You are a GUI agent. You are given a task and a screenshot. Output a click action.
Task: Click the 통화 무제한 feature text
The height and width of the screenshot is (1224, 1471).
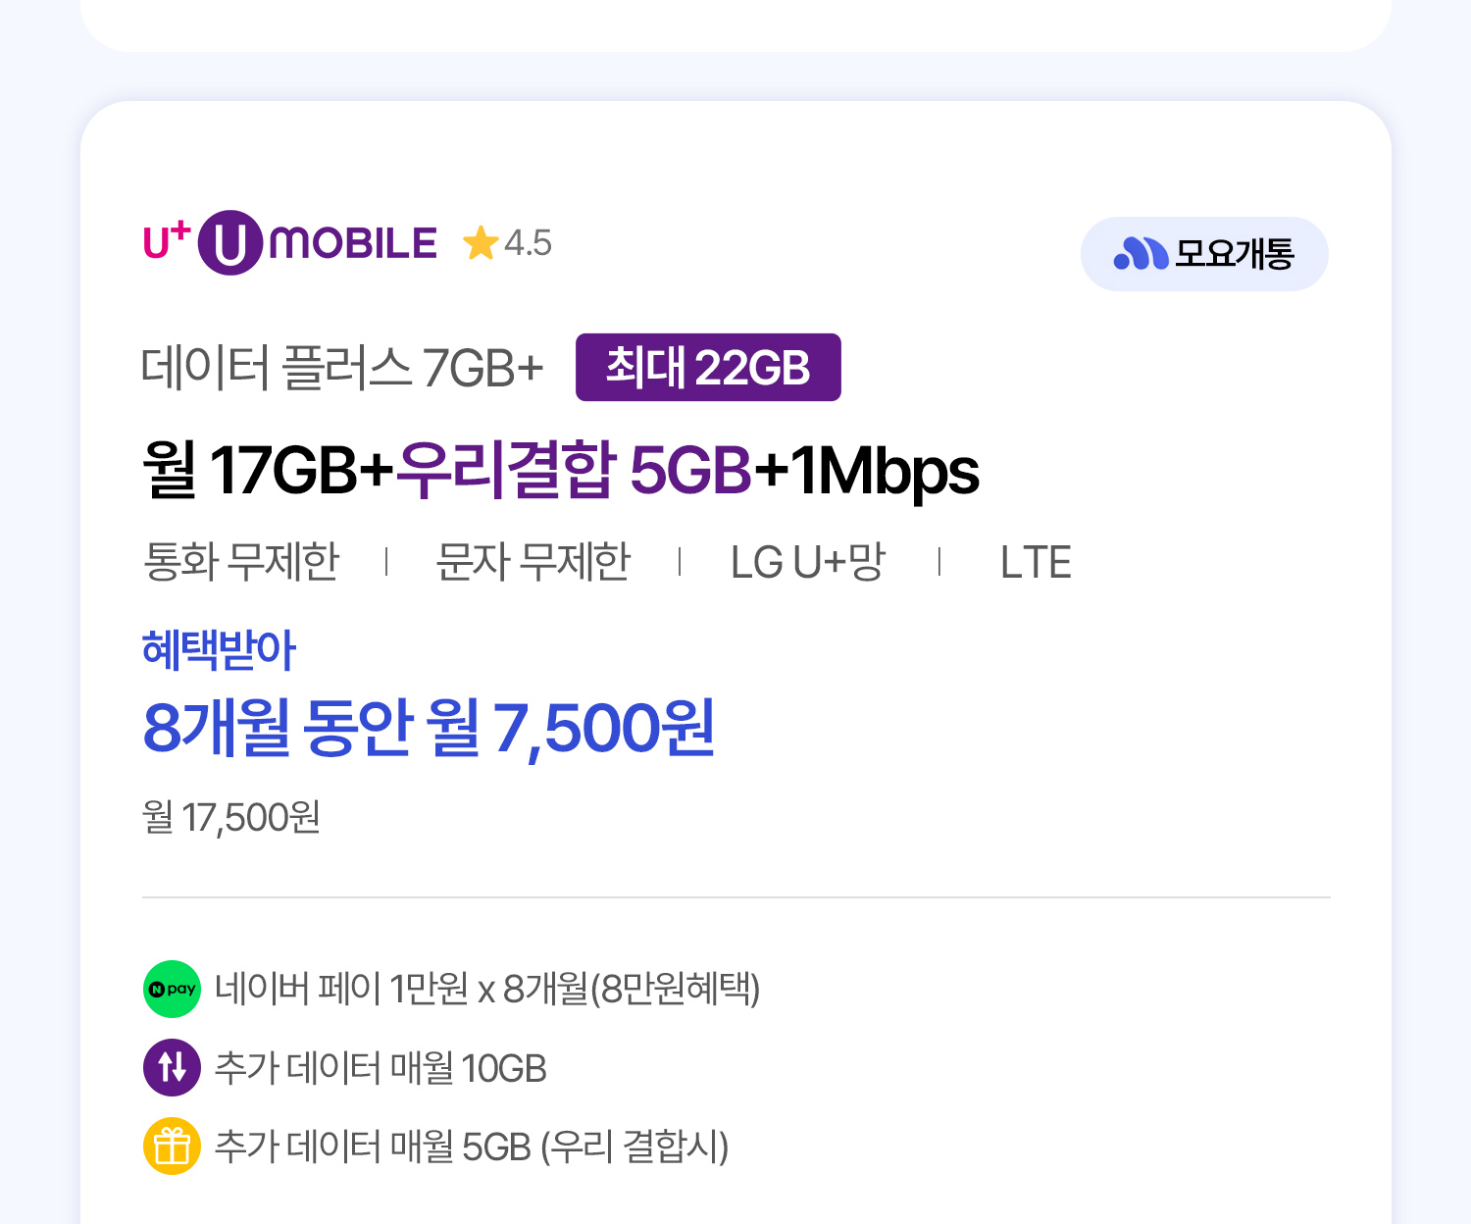(x=241, y=562)
